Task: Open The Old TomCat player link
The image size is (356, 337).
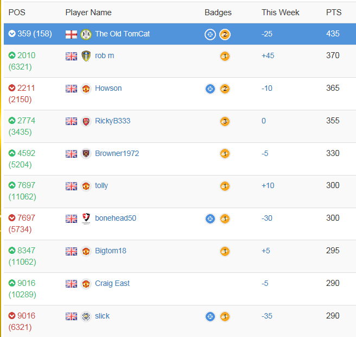Action: [x=122, y=34]
